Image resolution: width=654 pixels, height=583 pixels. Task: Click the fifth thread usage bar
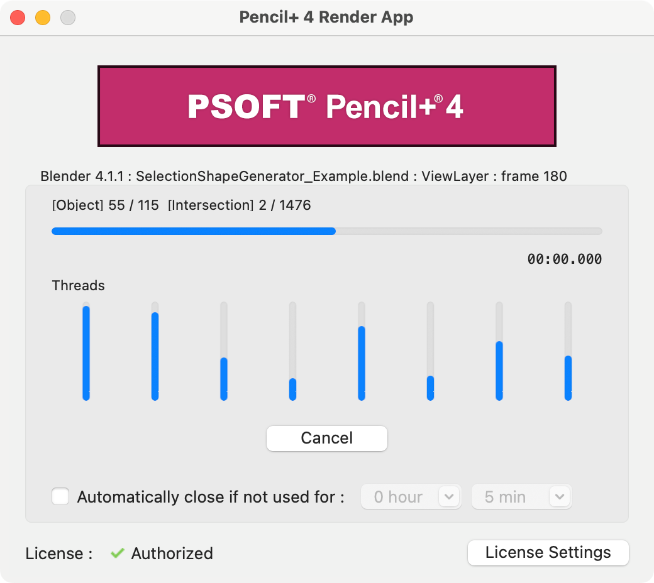pos(362,351)
